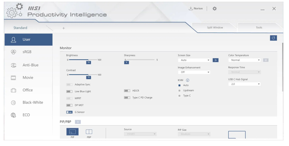Select the ECO mode label
289x146 pixels.
point(26,115)
